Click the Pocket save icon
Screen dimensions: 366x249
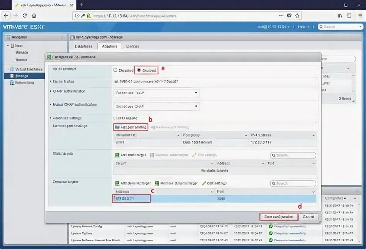(x=289, y=16)
